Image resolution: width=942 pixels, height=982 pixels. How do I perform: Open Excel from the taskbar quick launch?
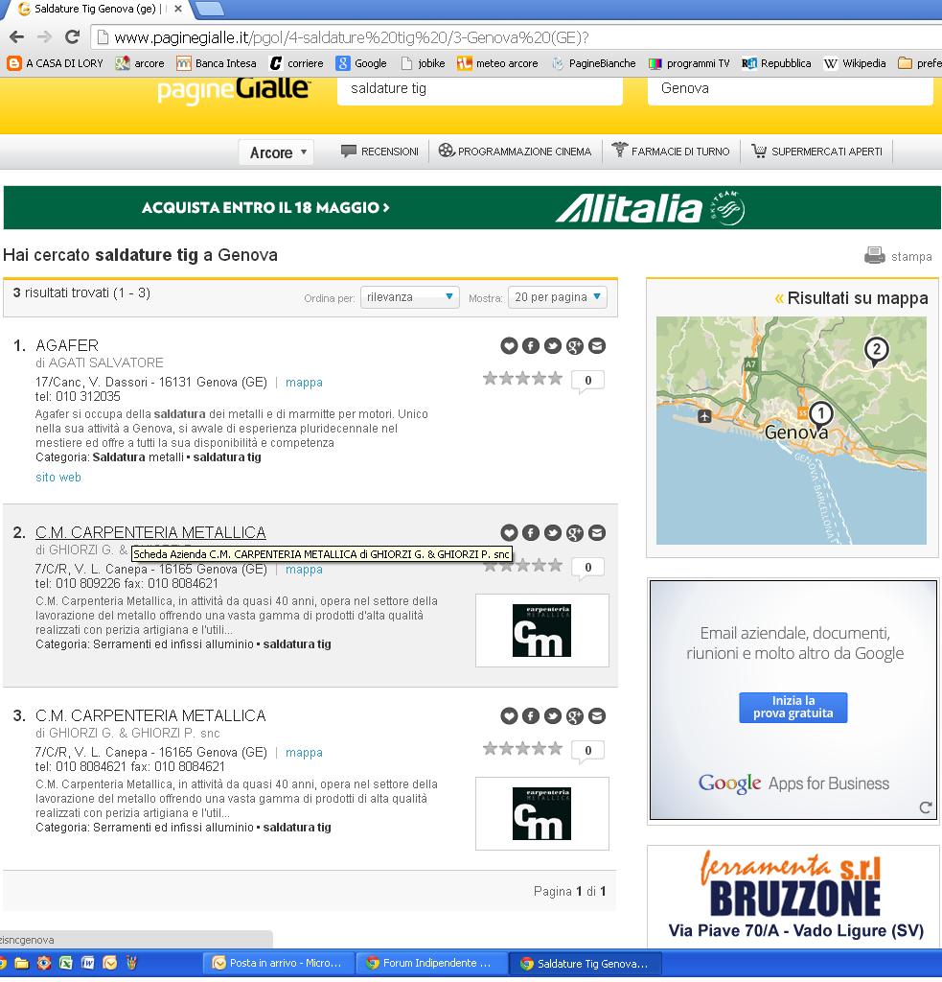pos(66,963)
